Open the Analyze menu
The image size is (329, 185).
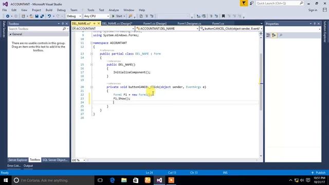[x=114, y=10]
